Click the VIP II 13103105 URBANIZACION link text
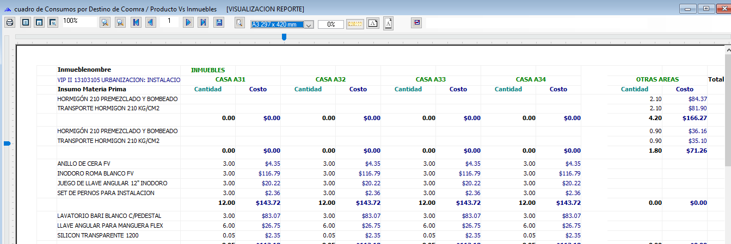 (119, 80)
